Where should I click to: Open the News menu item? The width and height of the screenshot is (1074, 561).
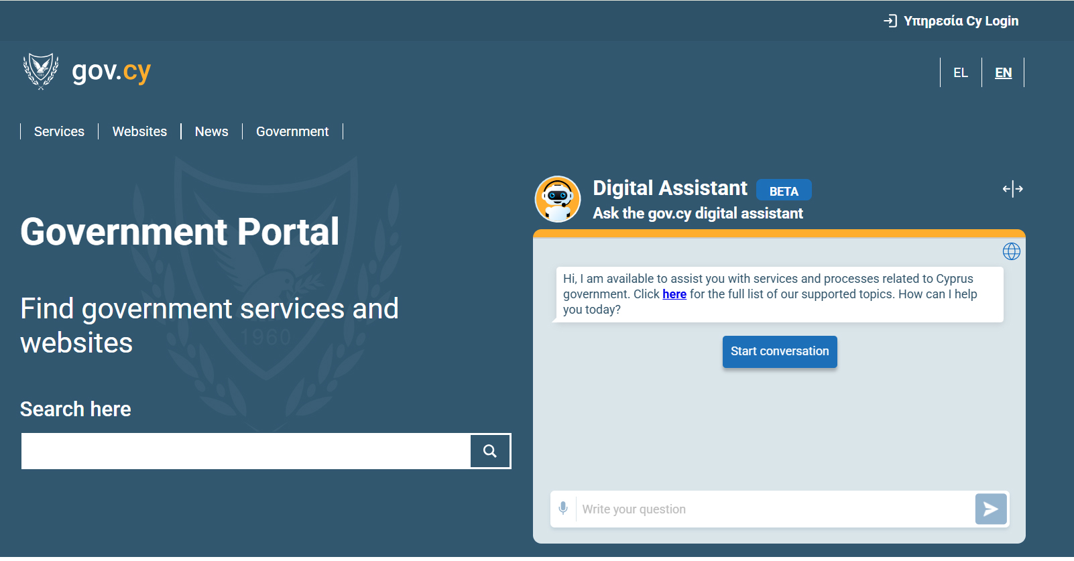[x=211, y=131]
